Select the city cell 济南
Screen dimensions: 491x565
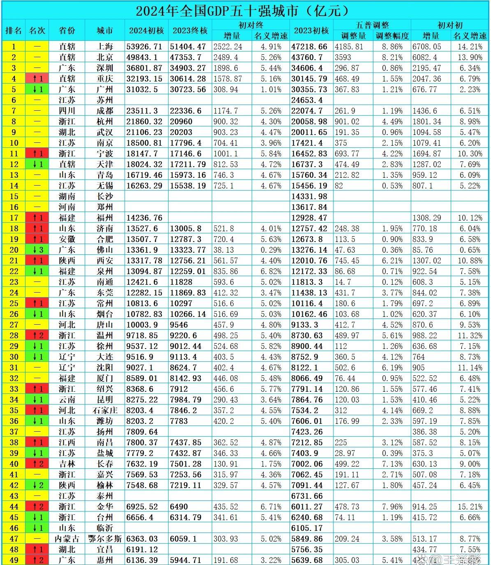click(105, 228)
